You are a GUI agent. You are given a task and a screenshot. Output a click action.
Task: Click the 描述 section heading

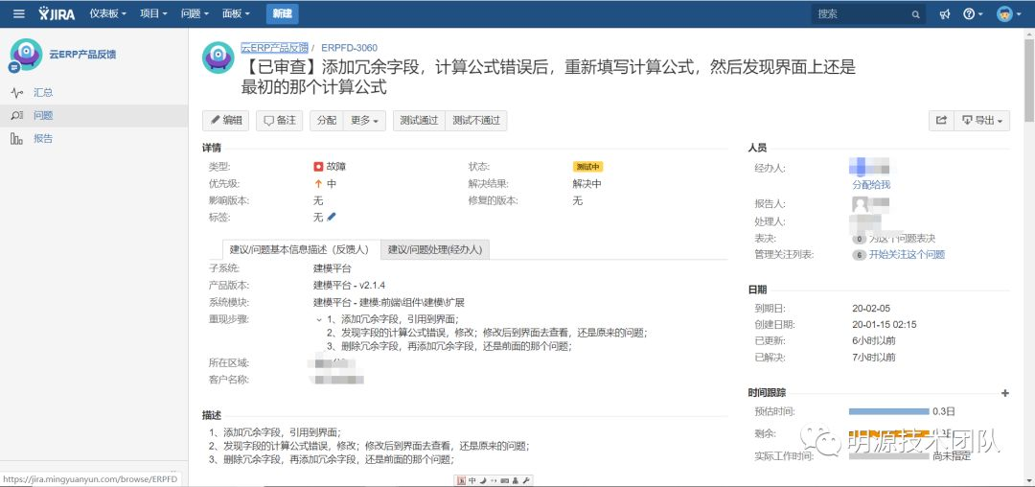click(x=212, y=416)
